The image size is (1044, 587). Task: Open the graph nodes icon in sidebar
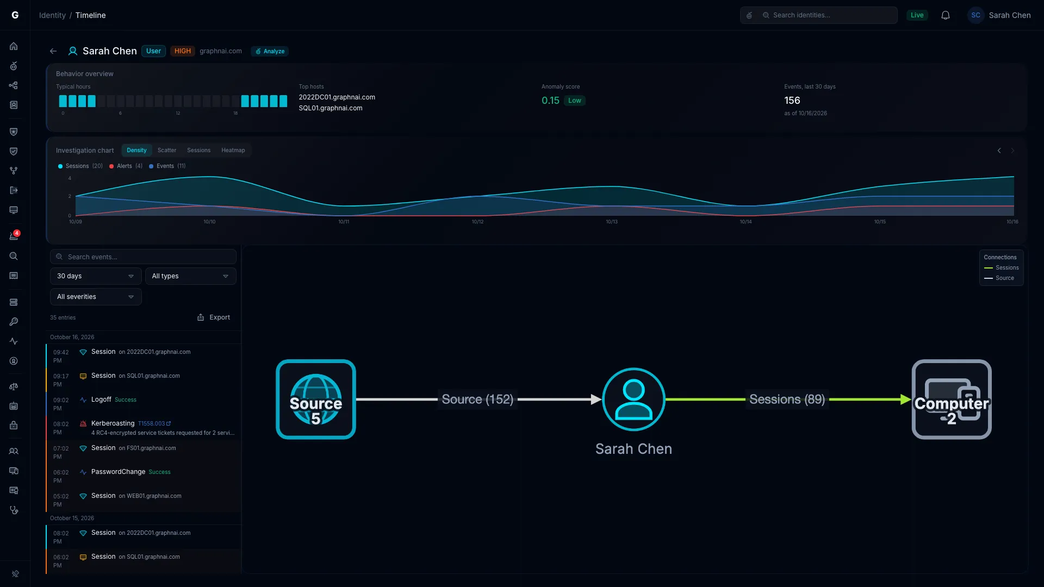tap(14, 85)
